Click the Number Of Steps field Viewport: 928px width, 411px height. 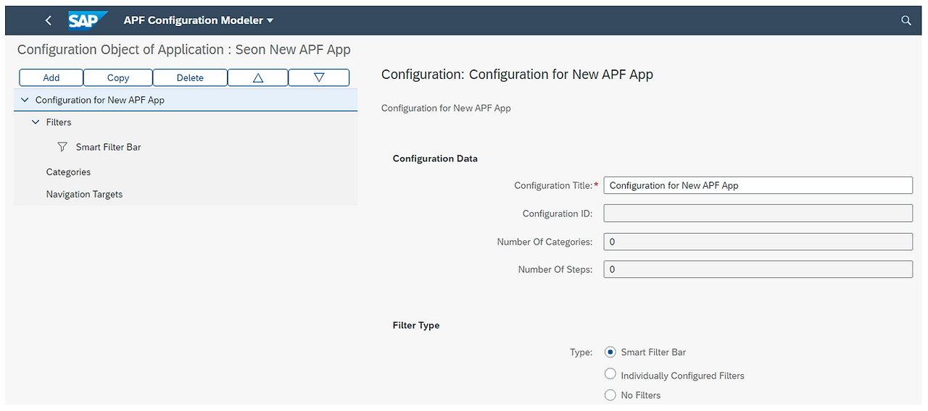pos(758,269)
